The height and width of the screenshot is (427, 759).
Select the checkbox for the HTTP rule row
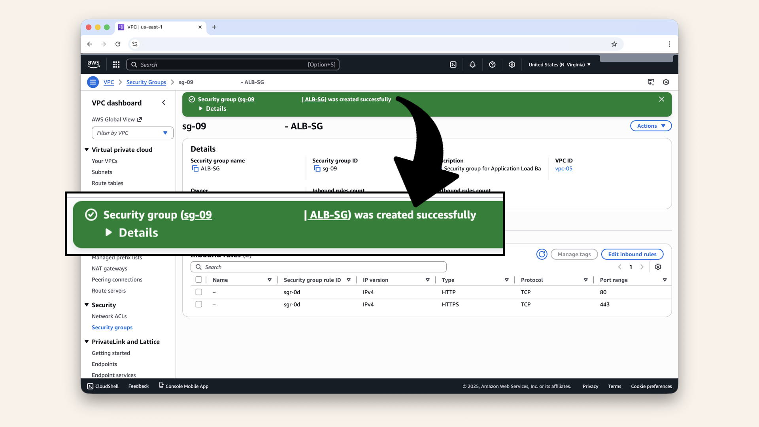[199, 292]
